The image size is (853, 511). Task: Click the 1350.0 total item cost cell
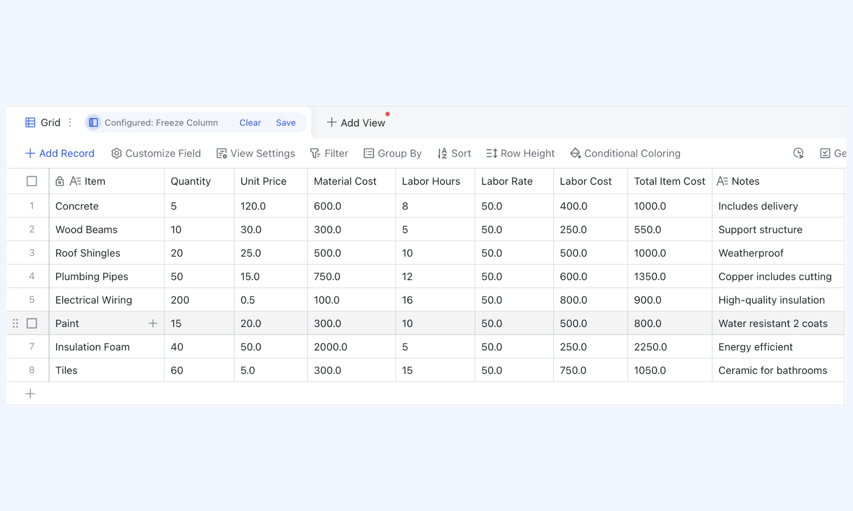point(670,276)
